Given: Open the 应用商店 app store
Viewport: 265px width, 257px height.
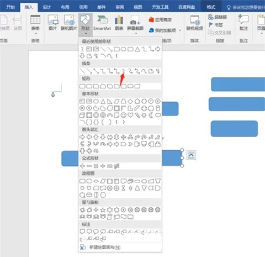Looking at the screenshot, I should click(x=160, y=19).
